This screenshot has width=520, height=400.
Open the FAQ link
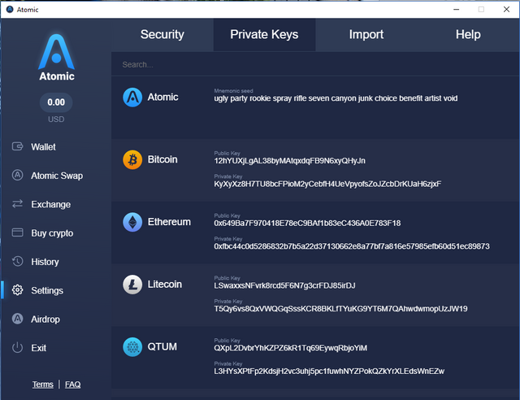[72, 385]
